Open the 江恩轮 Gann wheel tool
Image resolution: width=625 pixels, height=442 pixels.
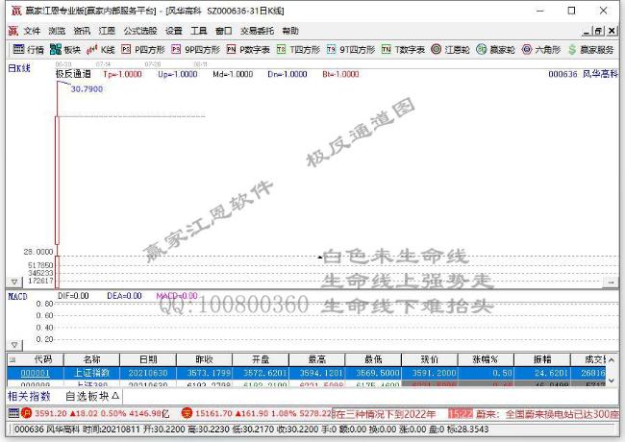pos(450,49)
